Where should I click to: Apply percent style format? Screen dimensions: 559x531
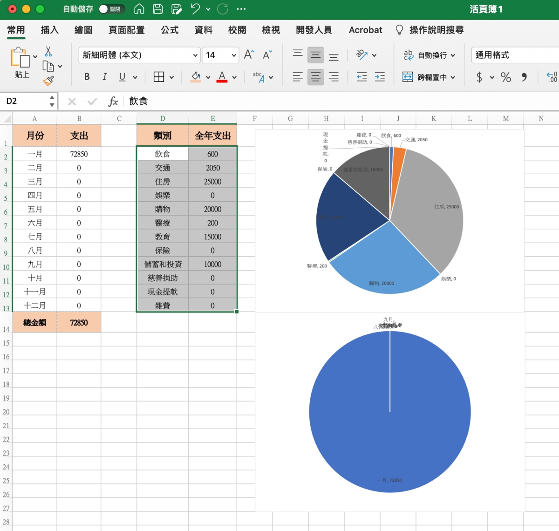pyautogui.click(x=506, y=77)
